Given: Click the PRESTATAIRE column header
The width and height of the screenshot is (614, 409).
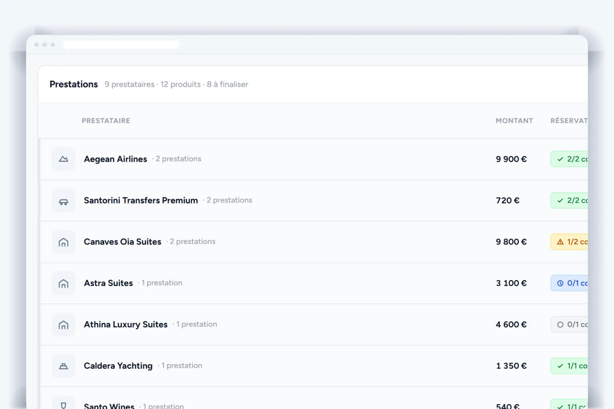Looking at the screenshot, I should [106, 121].
